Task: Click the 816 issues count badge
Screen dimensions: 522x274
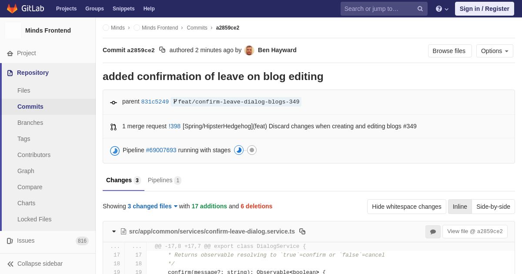Action: pyautogui.click(x=82, y=241)
